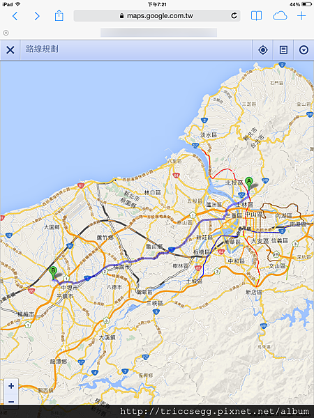Zoom out on the map
This screenshot has height=418, width=314.
[11, 401]
